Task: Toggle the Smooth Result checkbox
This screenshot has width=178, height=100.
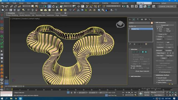Action: click(157, 78)
